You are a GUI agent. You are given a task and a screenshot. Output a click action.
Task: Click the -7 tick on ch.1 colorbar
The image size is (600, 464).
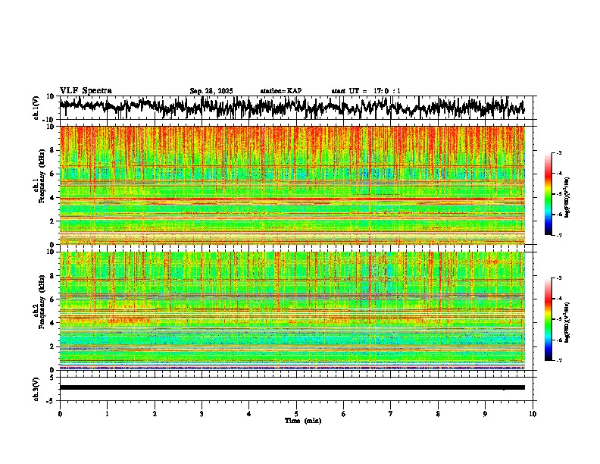(559, 235)
